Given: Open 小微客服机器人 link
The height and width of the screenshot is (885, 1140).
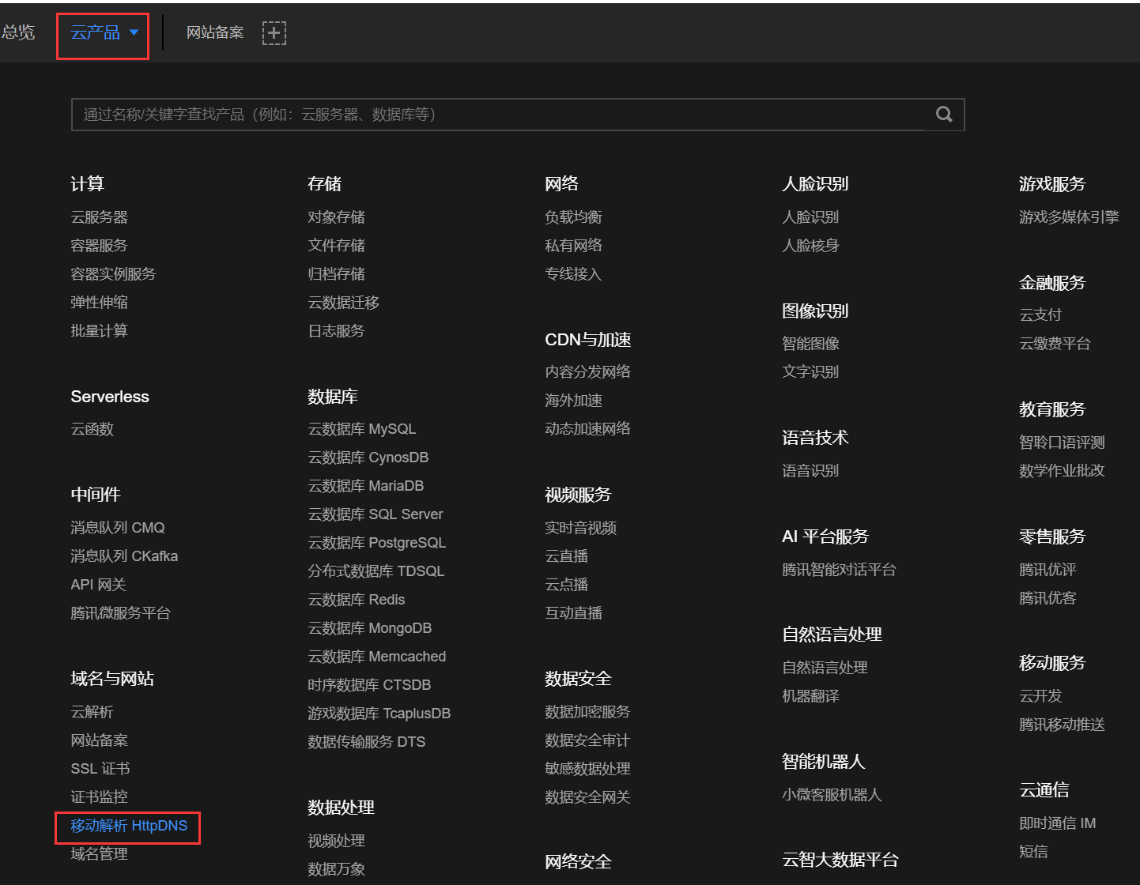Looking at the screenshot, I should [x=832, y=795].
